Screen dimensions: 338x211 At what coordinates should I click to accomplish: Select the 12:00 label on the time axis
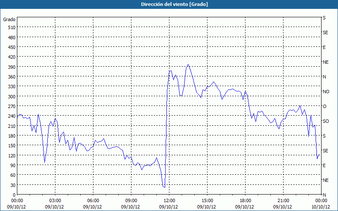pos(169,201)
